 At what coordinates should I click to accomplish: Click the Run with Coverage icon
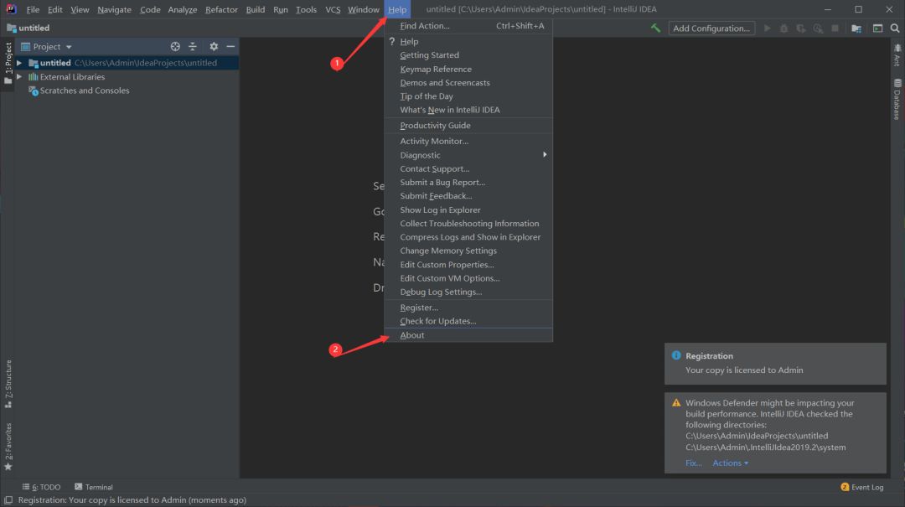pos(801,28)
